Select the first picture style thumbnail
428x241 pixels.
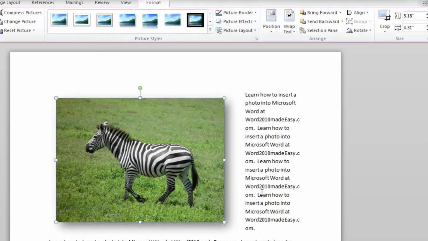59,20
